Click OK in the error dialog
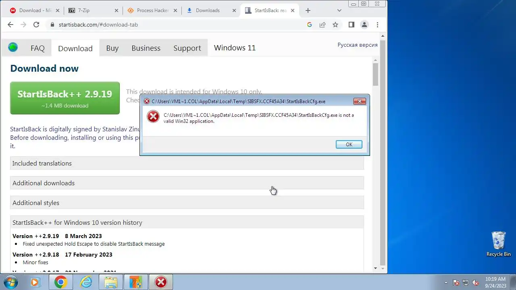The image size is (516, 290). pyautogui.click(x=349, y=144)
